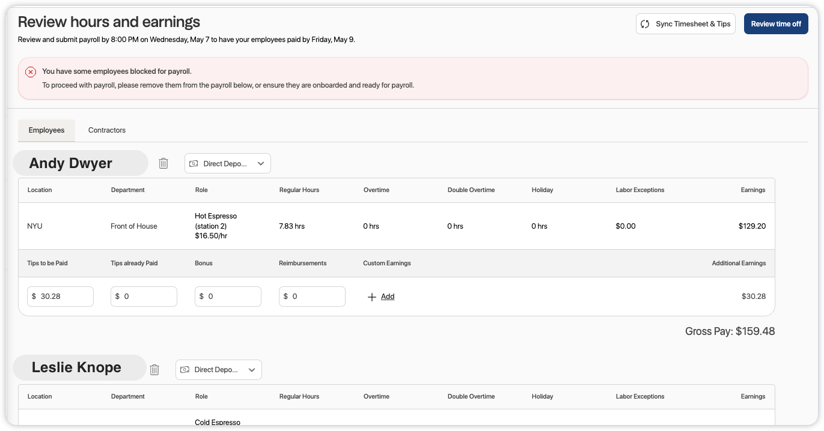Image resolution: width=824 pixels, height=431 pixels.
Task: Click the Andy Dwyer name badge
Action: coord(80,163)
